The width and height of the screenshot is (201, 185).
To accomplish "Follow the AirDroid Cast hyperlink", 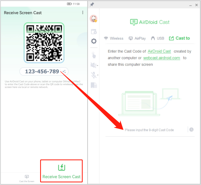I will [x=159, y=51].
